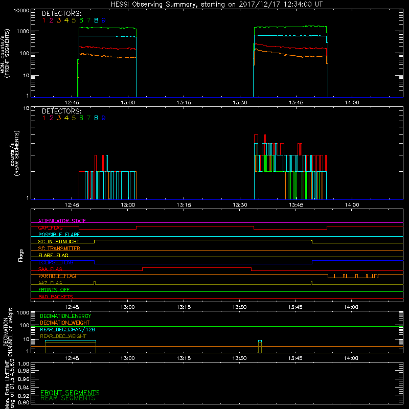
Task: Click 13:30 time tick under rear segments panel
Action: click(x=240, y=205)
